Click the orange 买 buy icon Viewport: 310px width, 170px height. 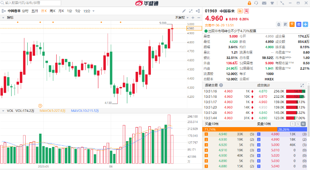292,24
